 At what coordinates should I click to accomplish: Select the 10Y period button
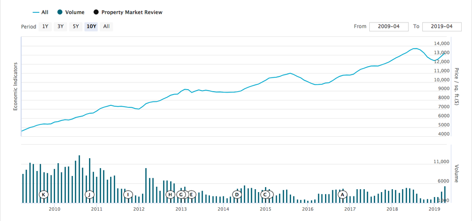coord(91,26)
